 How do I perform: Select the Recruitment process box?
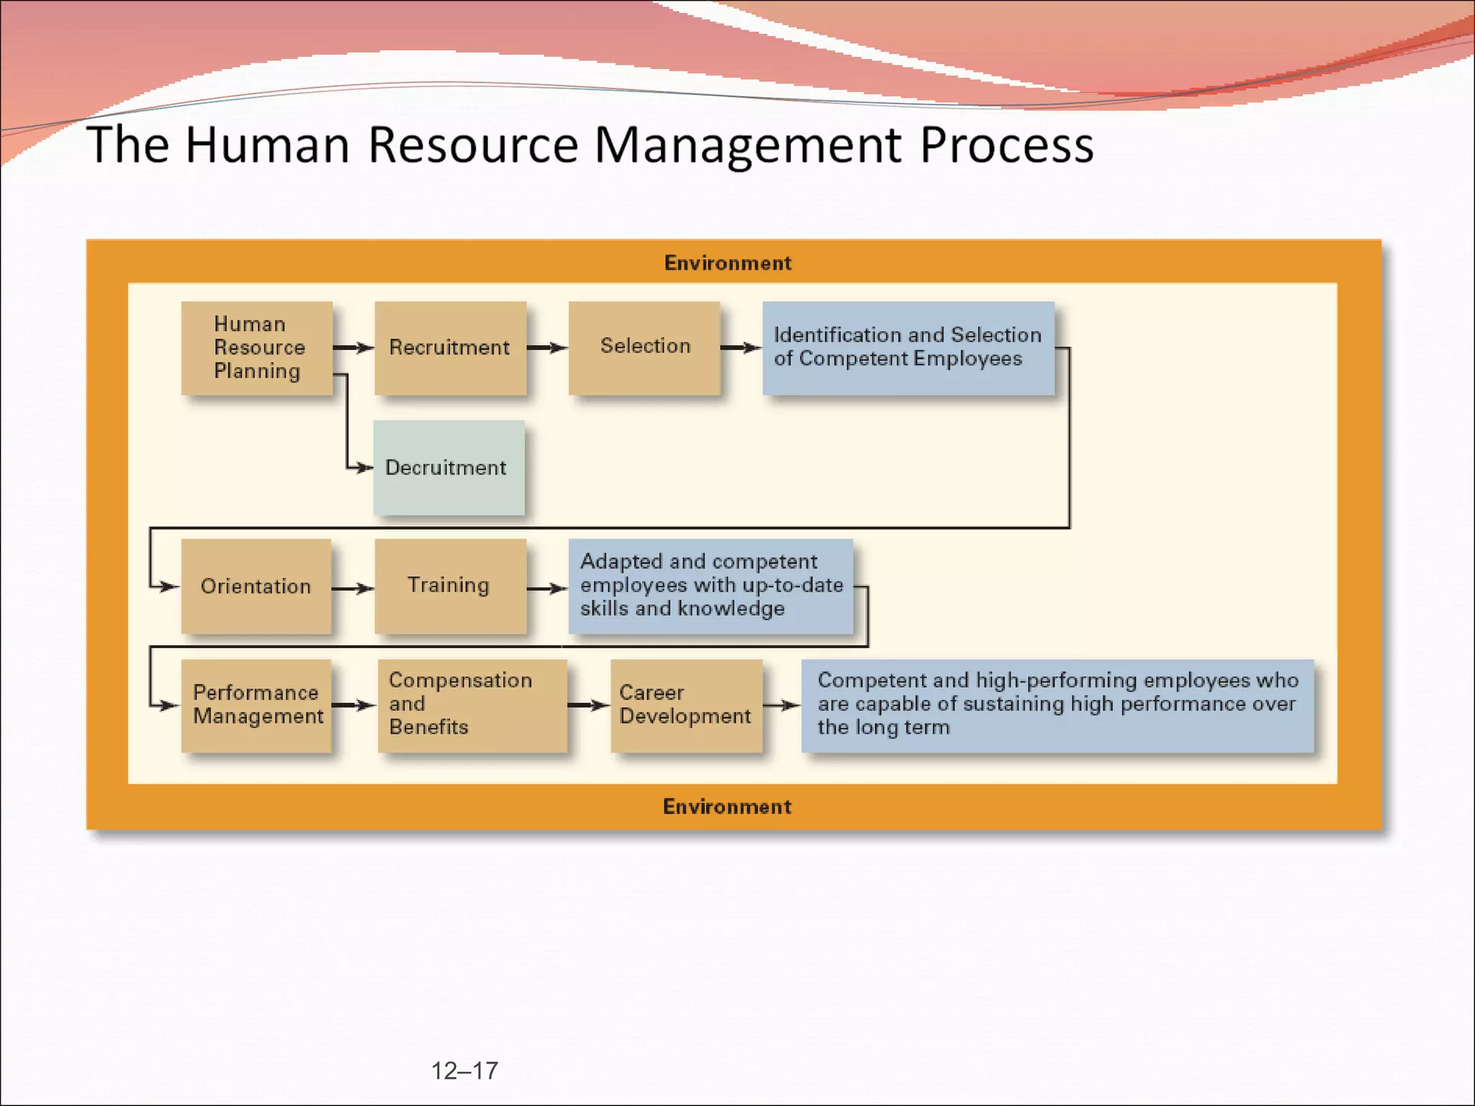(x=450, y=348)
